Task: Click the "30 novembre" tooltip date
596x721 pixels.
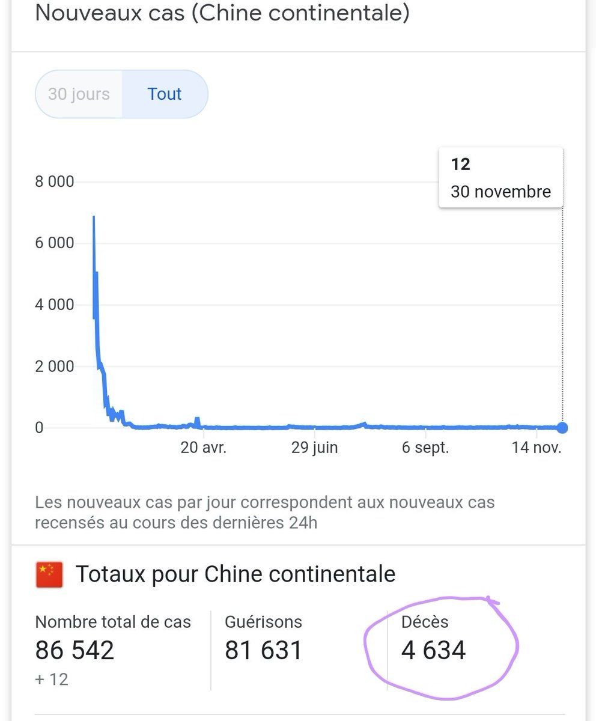Action: coord(500,192)
